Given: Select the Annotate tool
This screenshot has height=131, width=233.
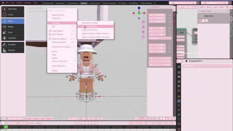Looking at the screenshot, I should [13, 44].
